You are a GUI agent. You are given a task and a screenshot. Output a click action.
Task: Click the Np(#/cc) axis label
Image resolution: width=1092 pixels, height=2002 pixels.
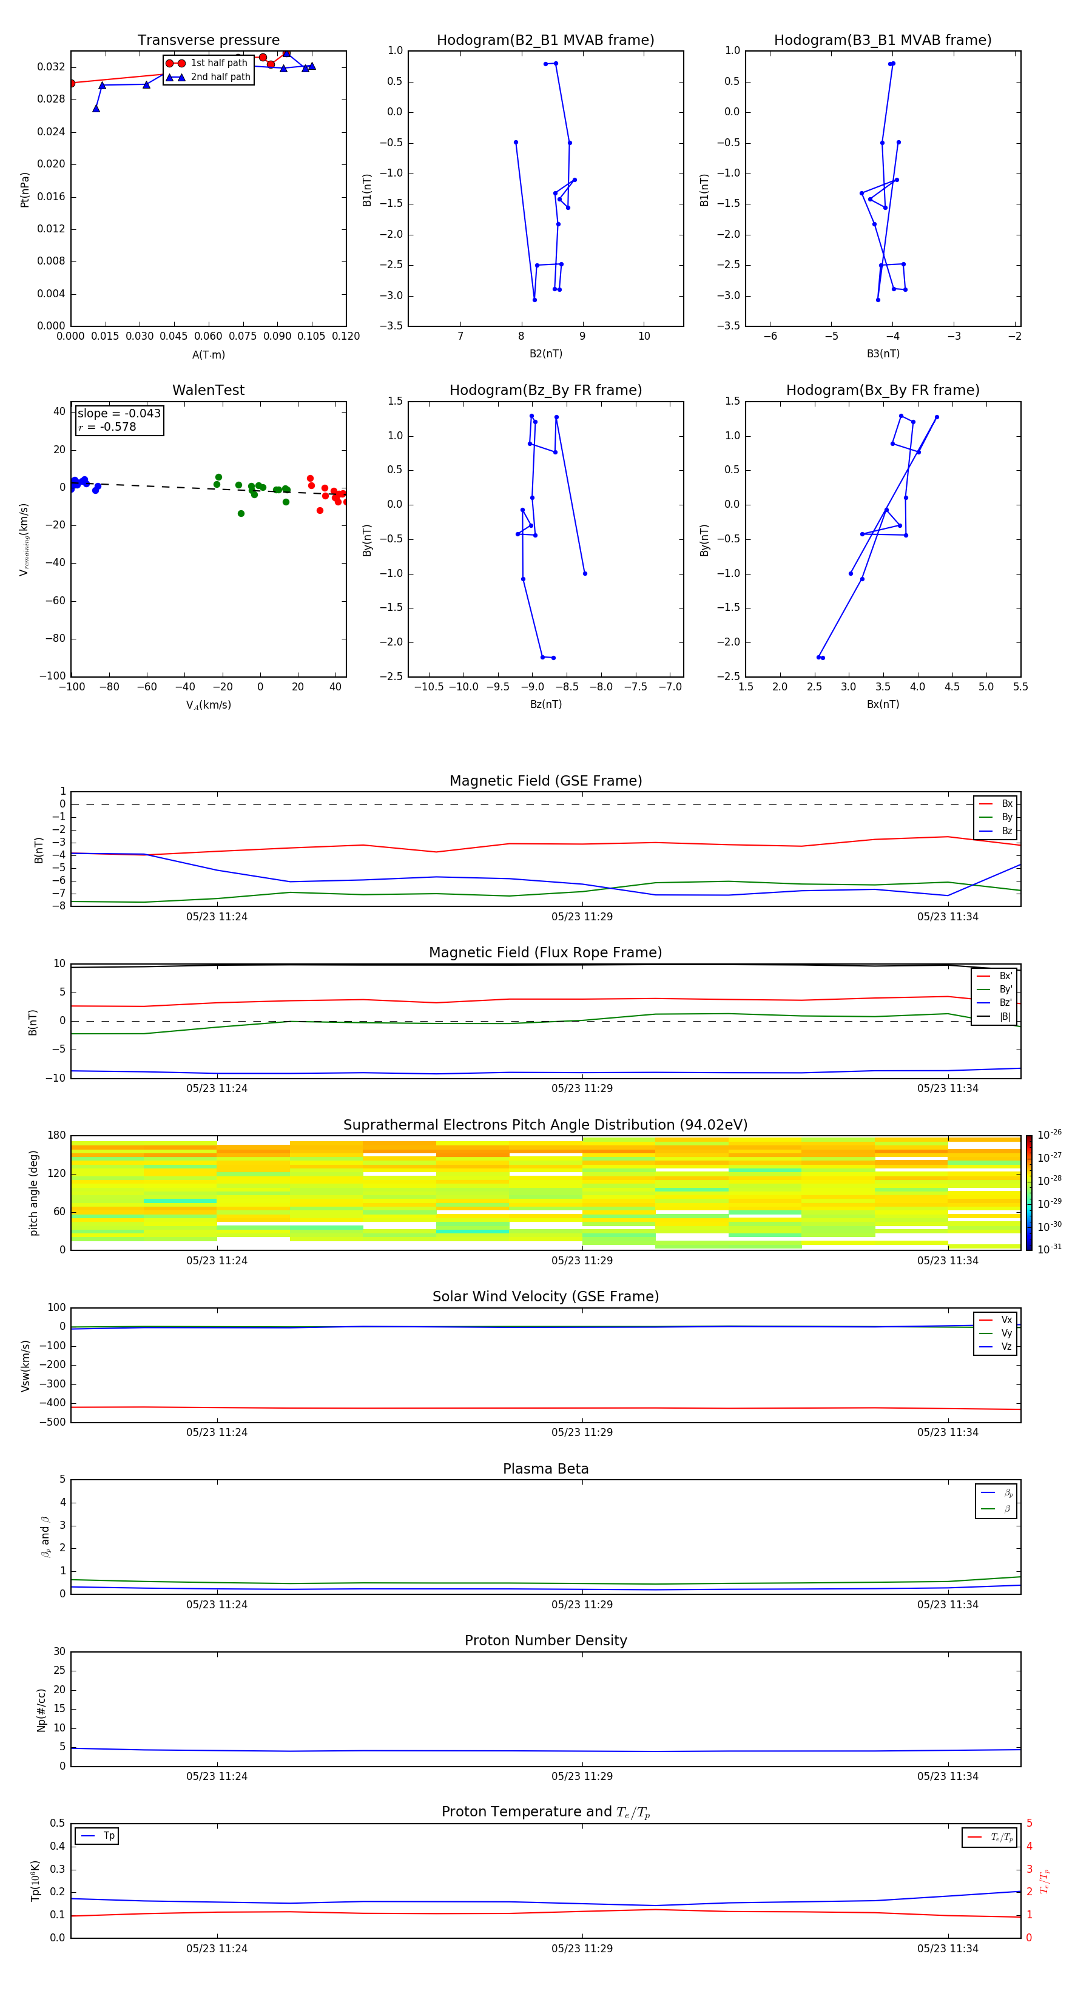point(41,1710)
